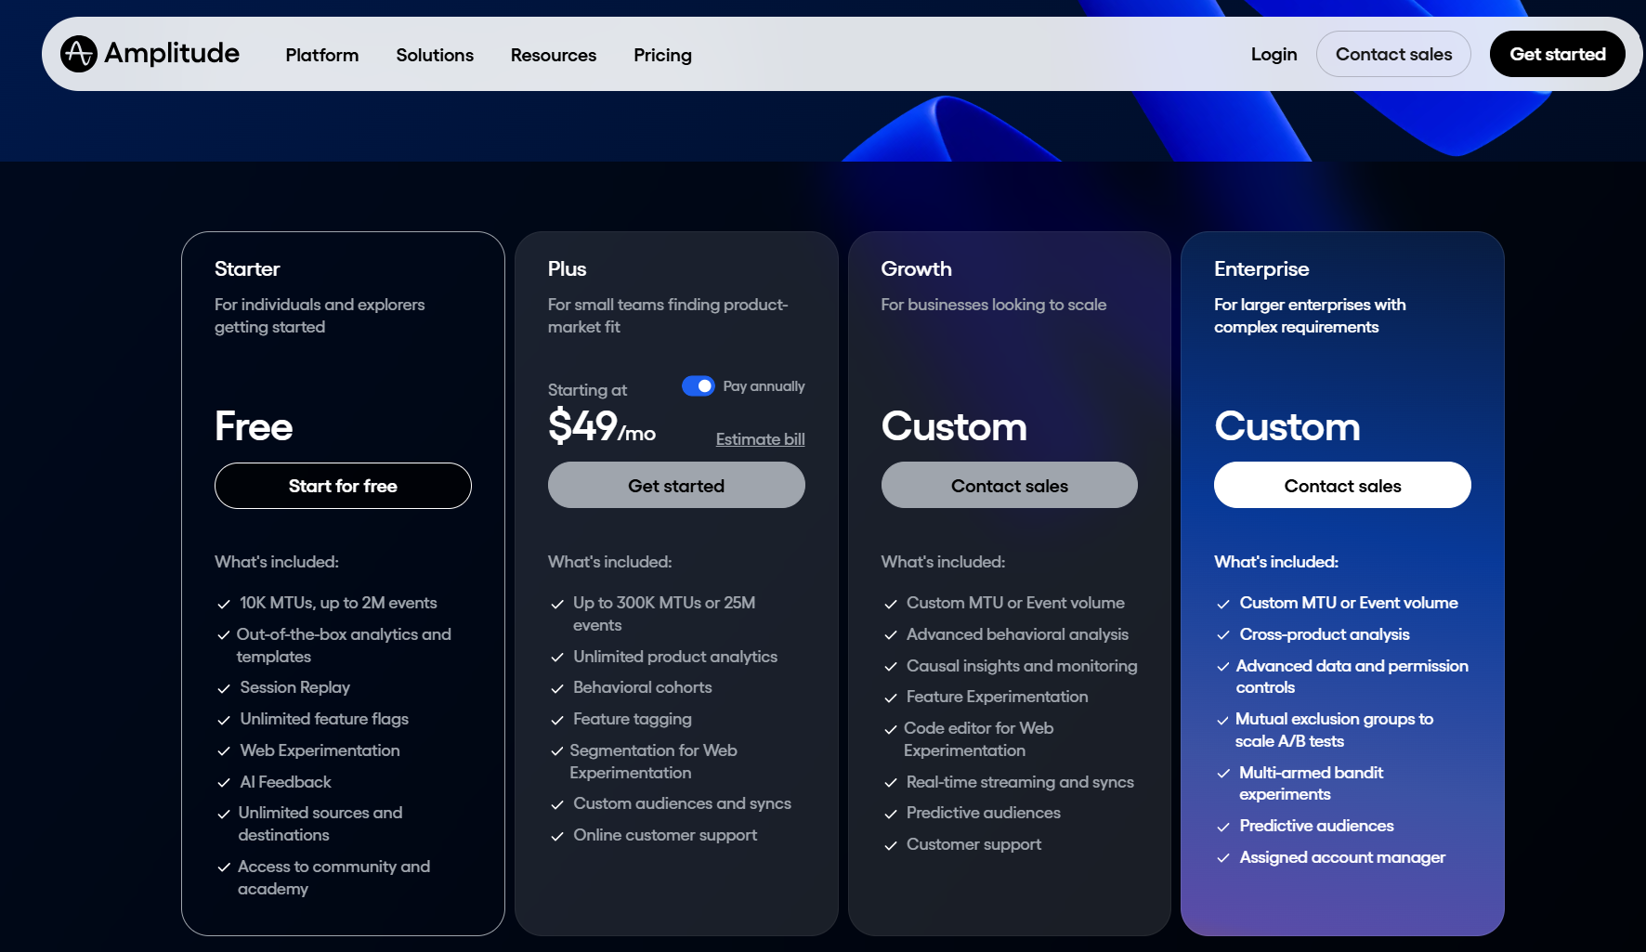Image resolution: width=1646 pixels, height=952 pixels.
Task: Click "Up to 300K MTUs or 25M events"
Action: coord(664,614)
